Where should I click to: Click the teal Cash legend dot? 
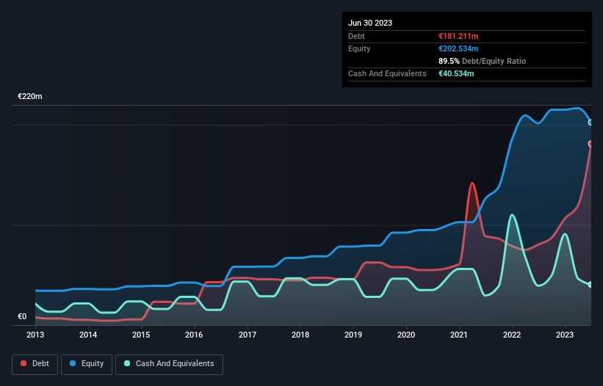[x=127, y=363]
